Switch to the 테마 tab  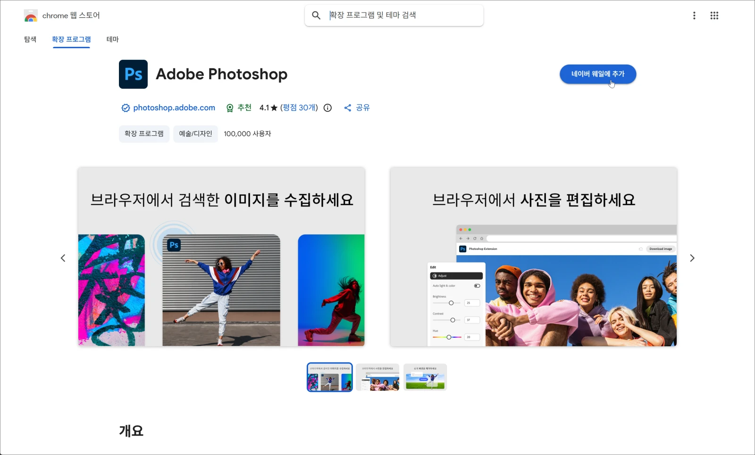tap(112, 40)
